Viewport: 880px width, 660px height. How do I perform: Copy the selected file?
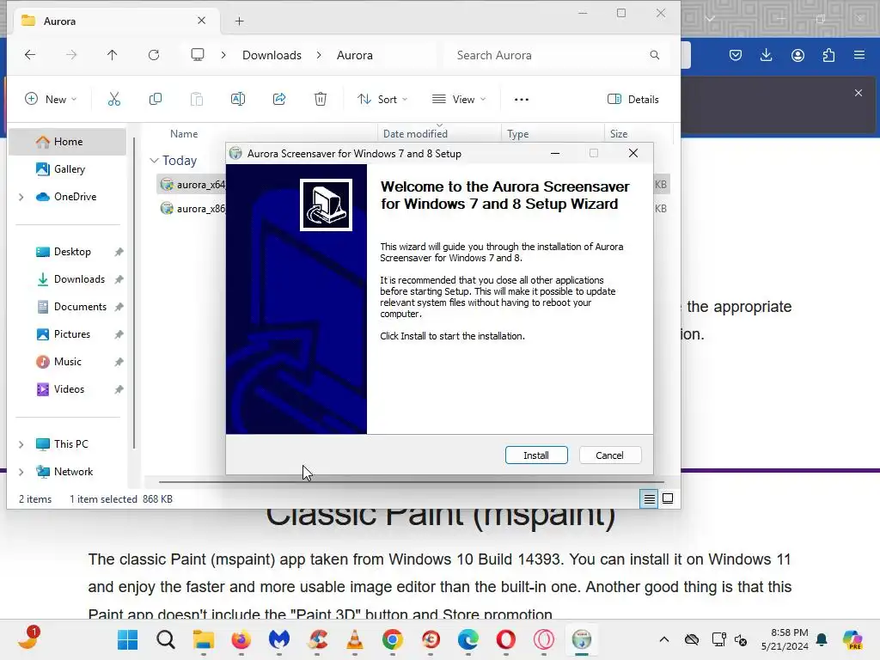156,100
